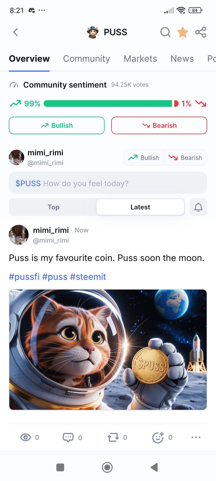Select Latest posts sorting
Screen dimensions: 216x481
140,207
